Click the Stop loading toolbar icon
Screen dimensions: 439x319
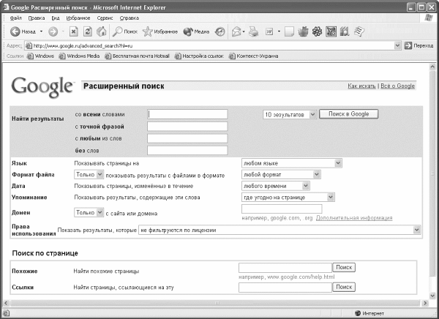point(74,31)
